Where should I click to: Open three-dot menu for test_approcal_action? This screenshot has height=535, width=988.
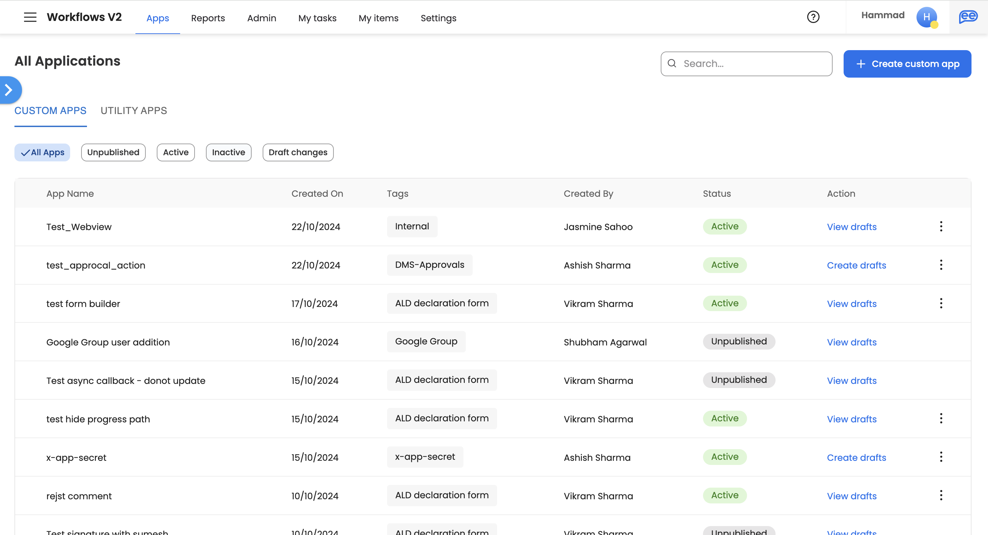pos(941,265)
